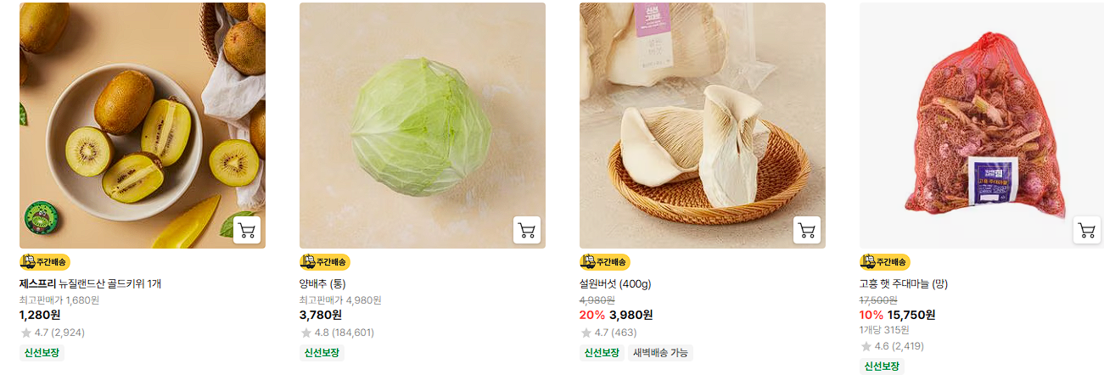Screen dimensions: 1104x375
Task: Click the 신선보장 tag under the kiwi
Action: coord(42,353)
